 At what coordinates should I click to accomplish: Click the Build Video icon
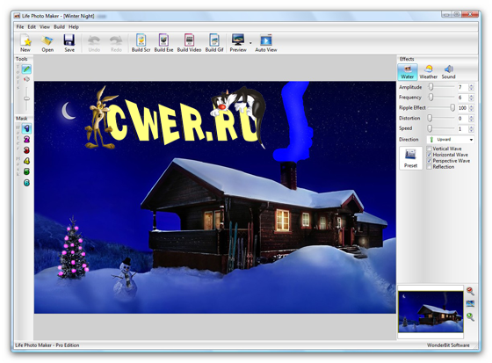[189, 43]
